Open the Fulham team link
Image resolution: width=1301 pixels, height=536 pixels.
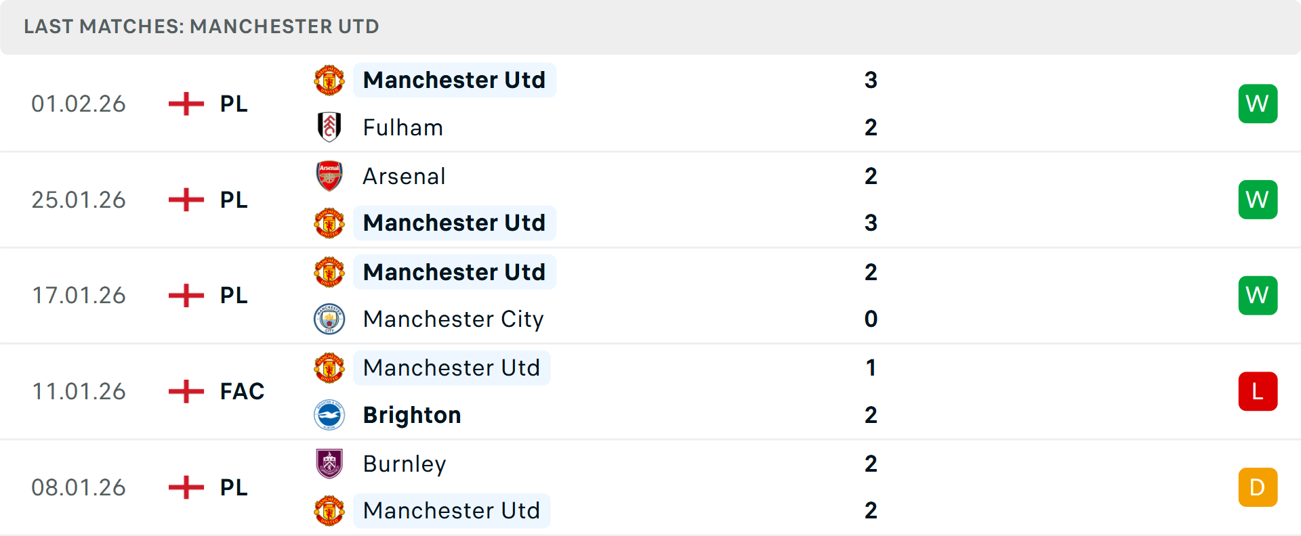402,127
